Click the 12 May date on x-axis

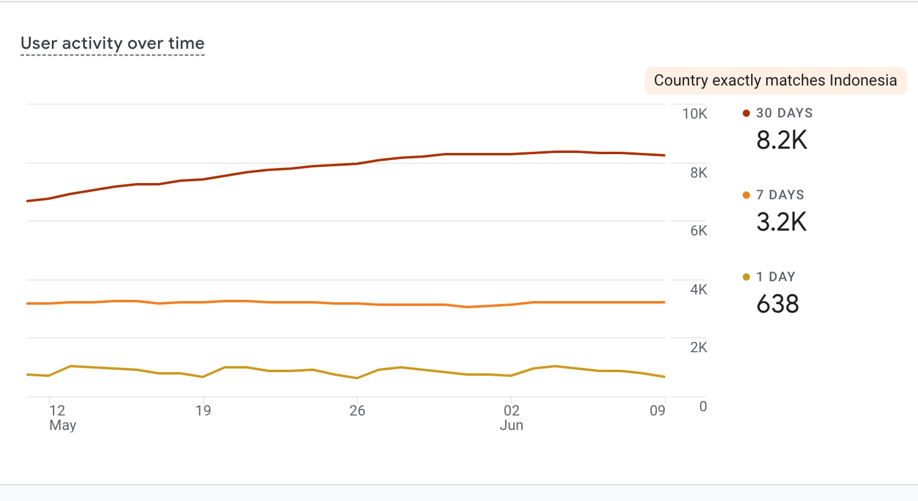pyautogui.click(x=60, y=417)
